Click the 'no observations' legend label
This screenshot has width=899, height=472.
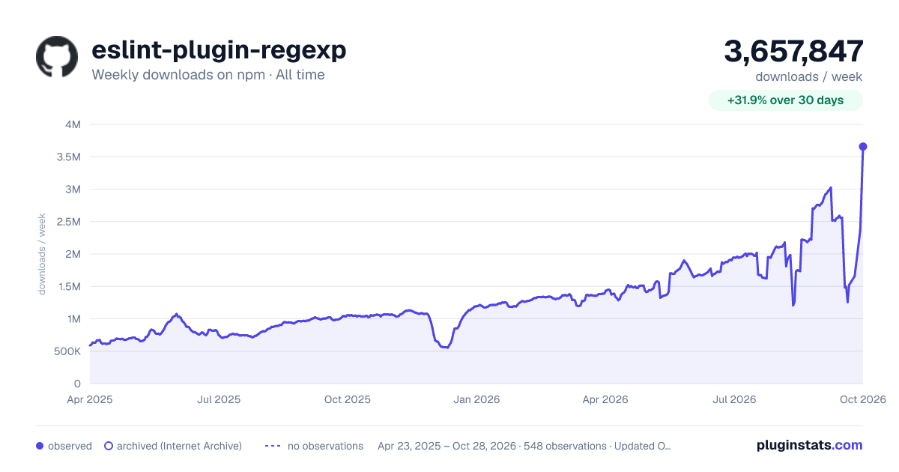pos(325,446)
